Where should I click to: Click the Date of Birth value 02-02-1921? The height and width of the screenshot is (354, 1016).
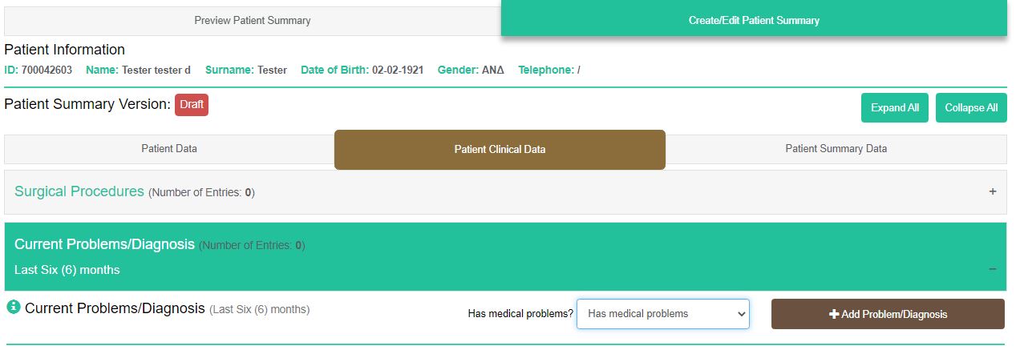pos(398,70)
